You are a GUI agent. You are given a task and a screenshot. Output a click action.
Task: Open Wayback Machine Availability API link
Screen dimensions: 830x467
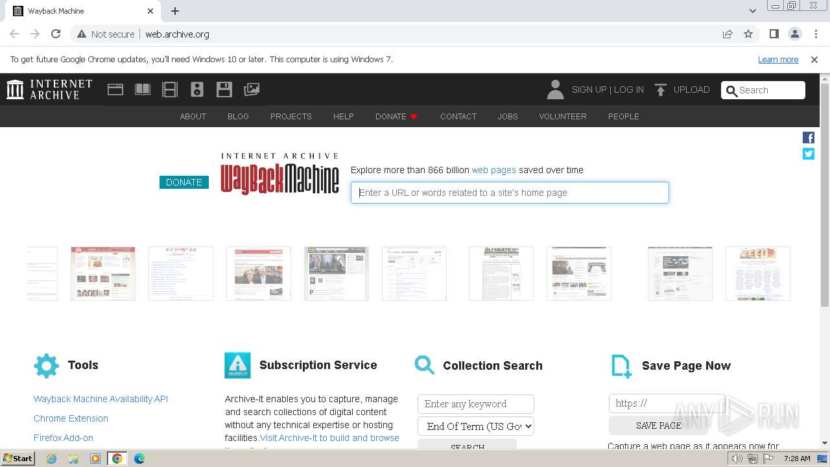click(101, 399)
